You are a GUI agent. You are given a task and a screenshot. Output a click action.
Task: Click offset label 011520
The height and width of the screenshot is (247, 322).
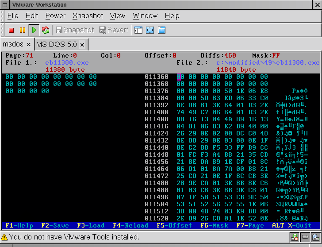click(157, 218)
